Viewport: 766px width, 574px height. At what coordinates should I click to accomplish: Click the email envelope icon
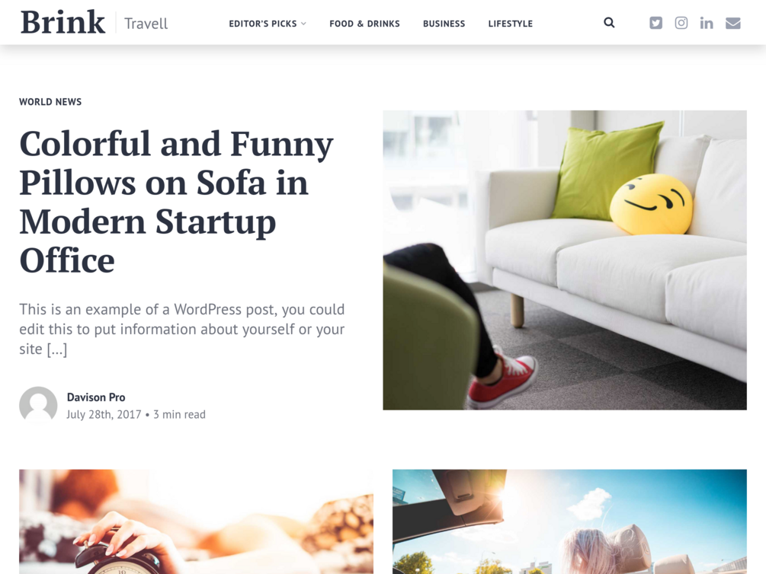click(x=732, y=23)
